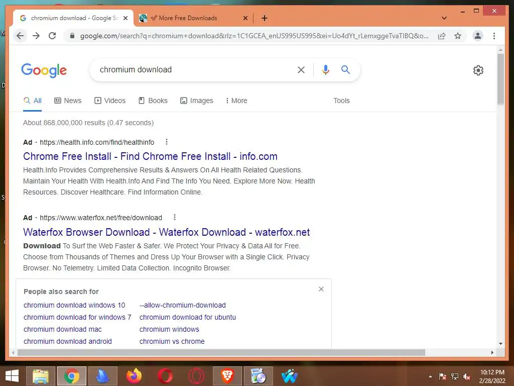
Task: Click horizontal scrollbar right arrow
Action: (492, 352)
